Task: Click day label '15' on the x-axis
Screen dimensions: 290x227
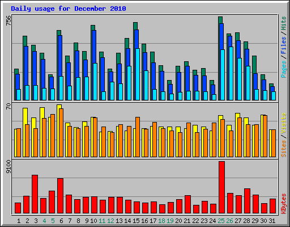Action: pos(136,221)
